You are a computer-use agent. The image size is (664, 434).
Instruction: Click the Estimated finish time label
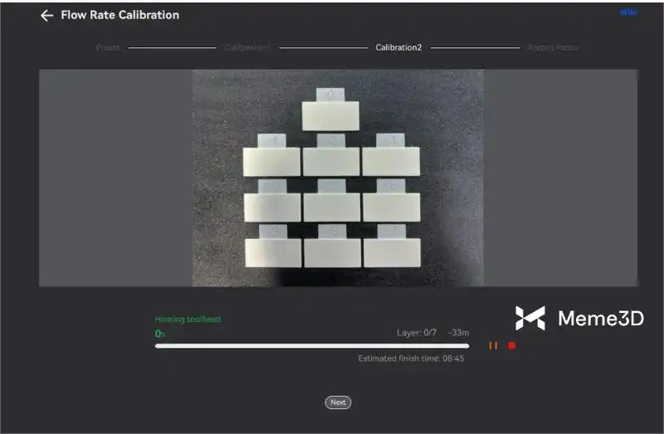pyautogui.click(x=411, y=358)
